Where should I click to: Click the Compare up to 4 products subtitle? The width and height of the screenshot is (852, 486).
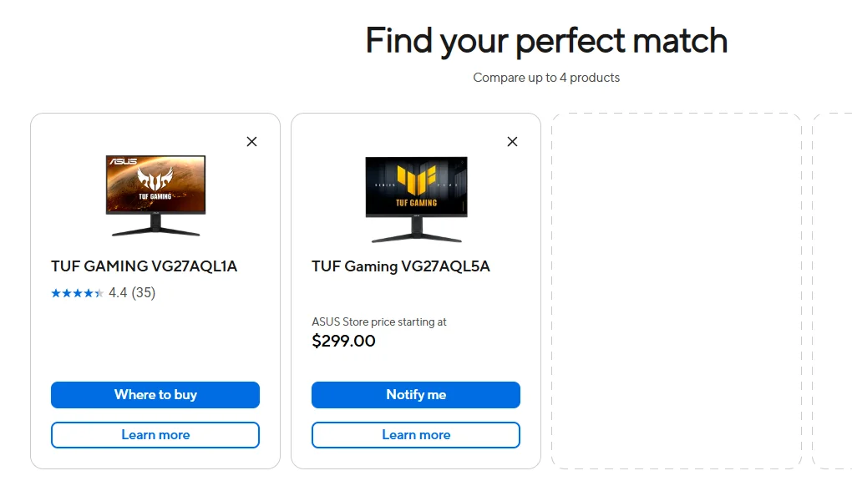click(546, 78)
